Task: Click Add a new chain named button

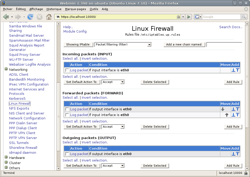Action: [184, 44]
